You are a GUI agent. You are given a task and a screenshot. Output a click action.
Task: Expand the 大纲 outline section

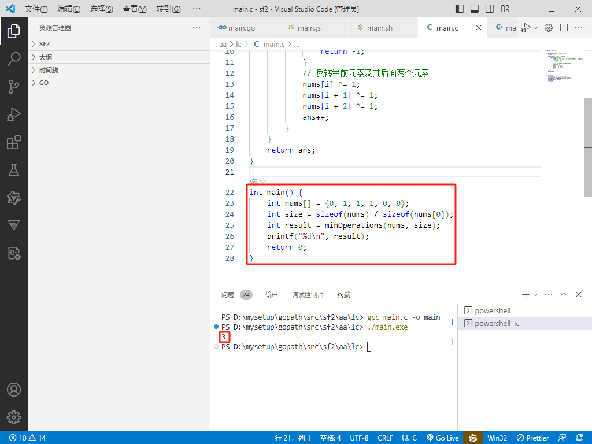(119, 57)
